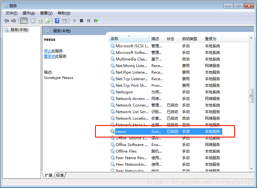The width and height of the screenshot is (257, 188).
Task: Click 已启动 status in Network Connec... row
Action: [x=172, y=105]
